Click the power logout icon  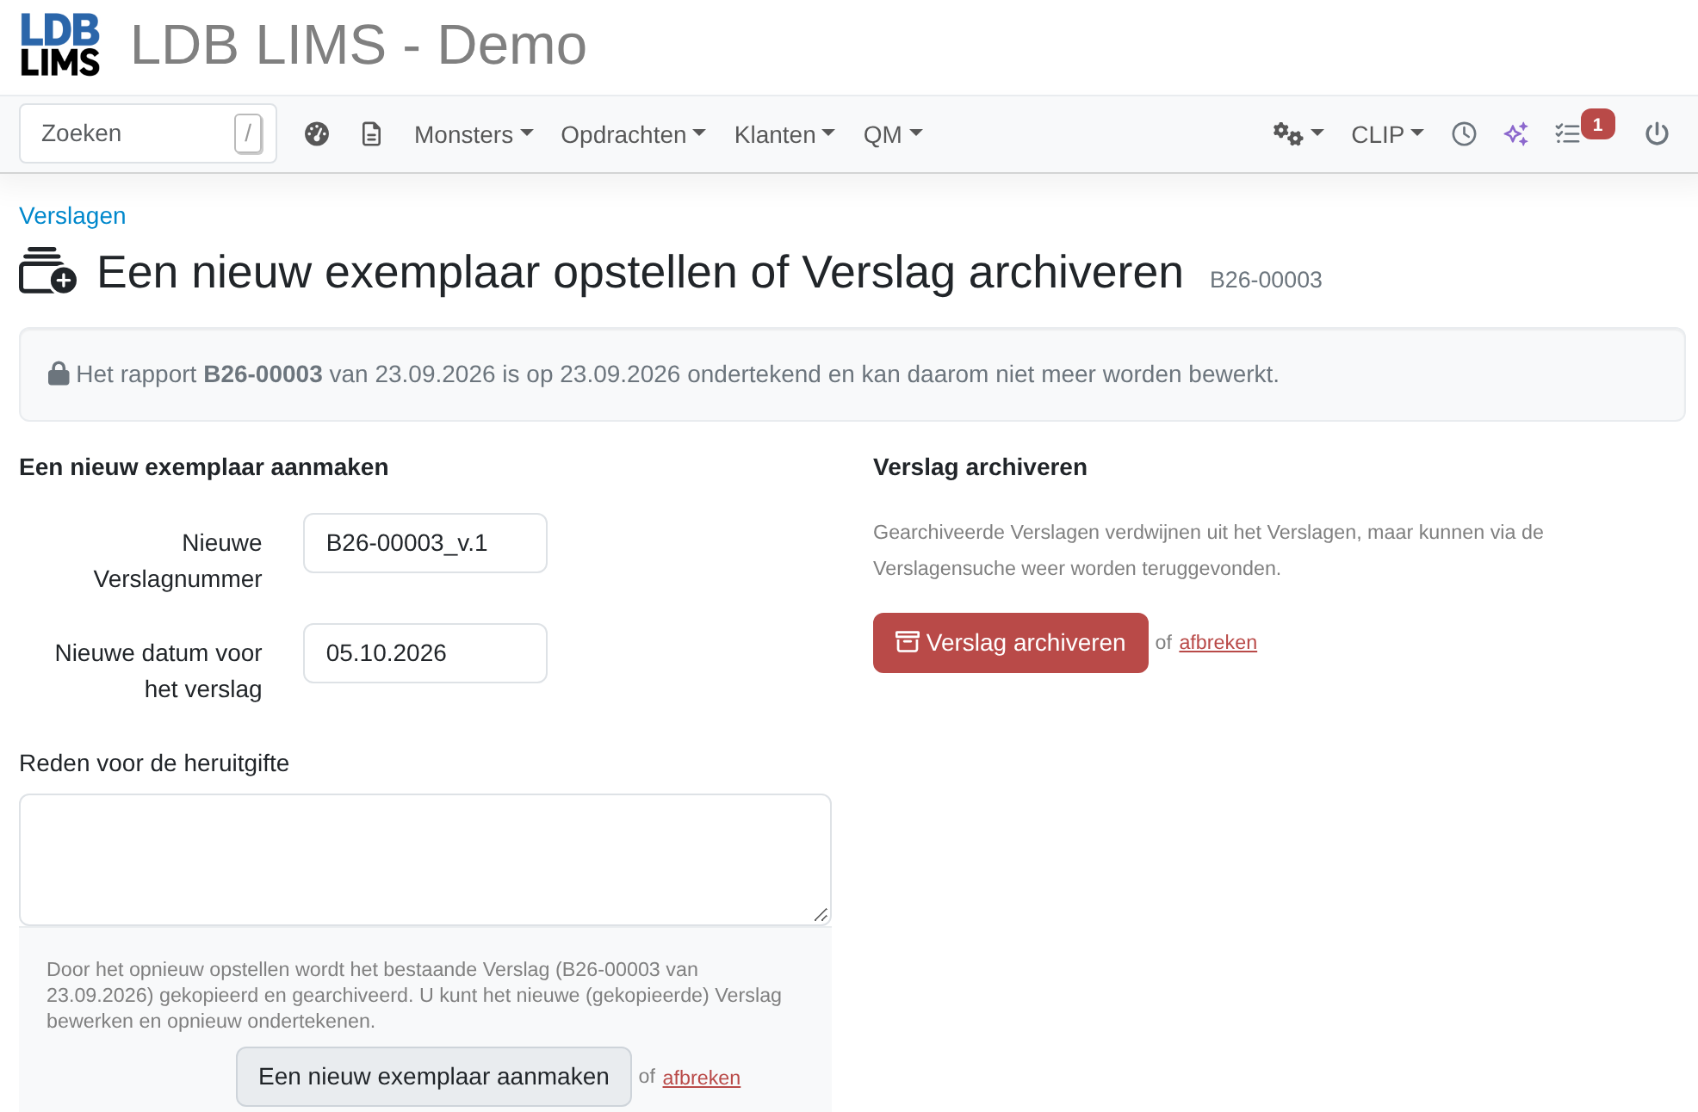[1657, 134]
